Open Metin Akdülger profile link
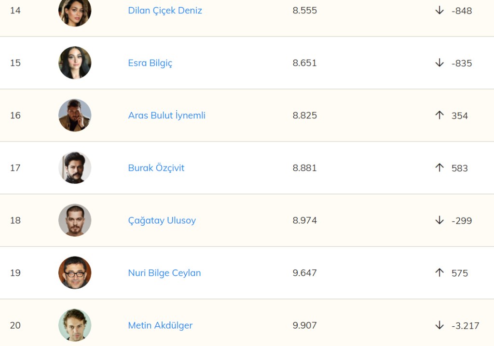This screenshot has height=346, width=494. coord(160,325)
